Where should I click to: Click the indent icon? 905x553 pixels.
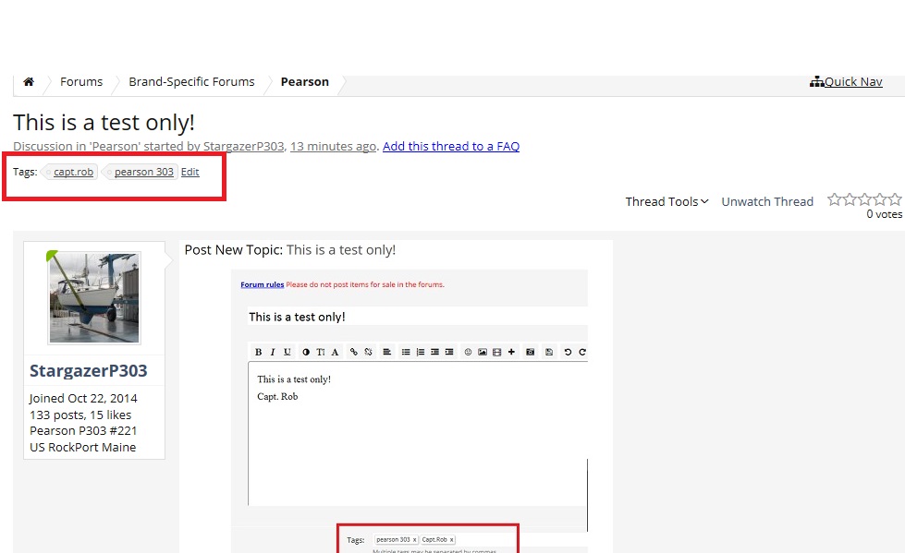(x=449, y=352)
